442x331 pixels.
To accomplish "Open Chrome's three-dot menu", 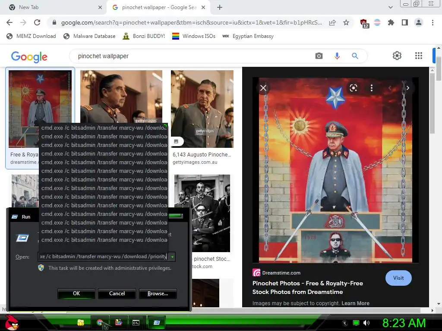I will click(433, 22).
